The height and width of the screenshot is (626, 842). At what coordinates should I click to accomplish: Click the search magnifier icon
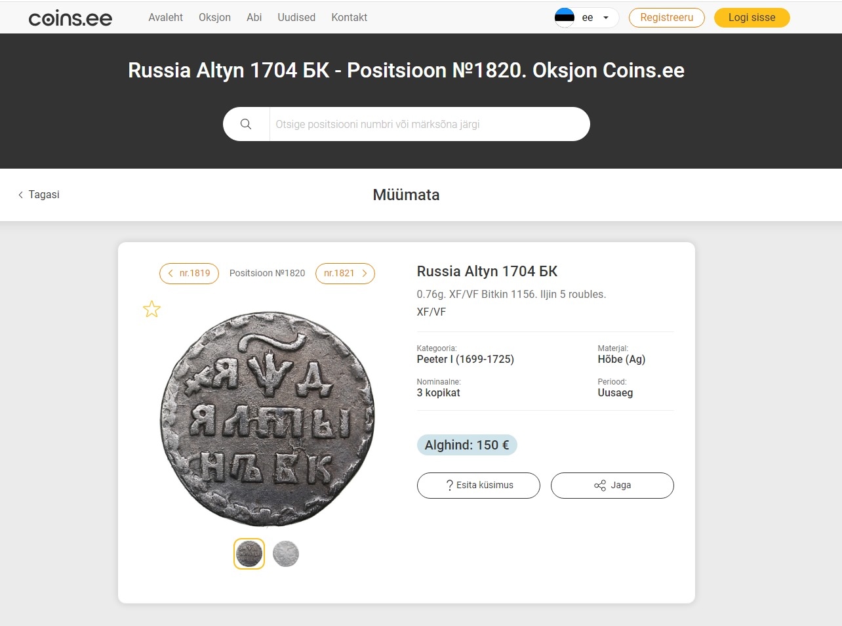click(246, 124)
